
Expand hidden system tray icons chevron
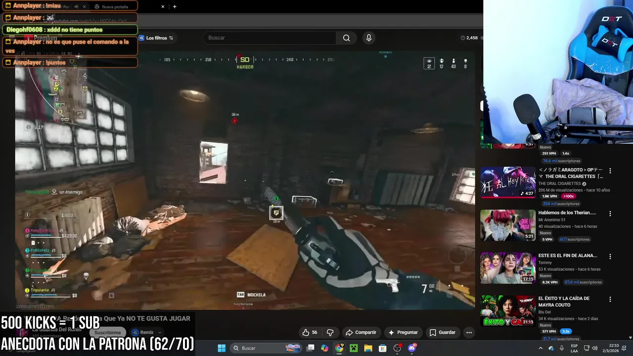pos(541,348)
